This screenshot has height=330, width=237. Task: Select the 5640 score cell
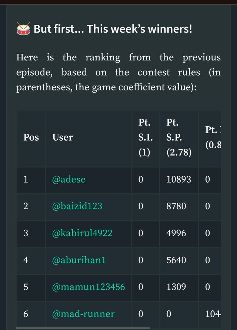[176, 260]
